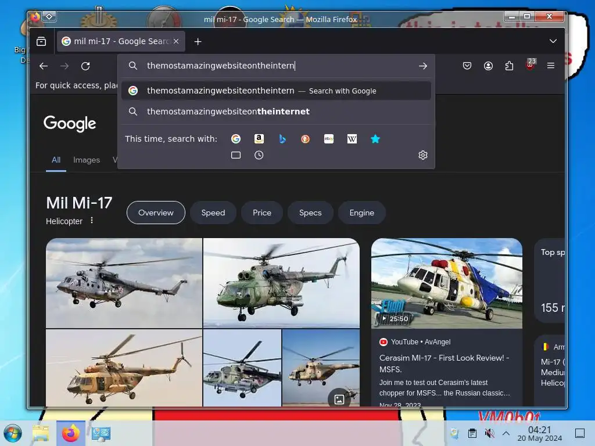Click the more images icon on thumbnail
Viewport: 595px width, 446px height.
pyautogui.click(x=339, y=399)
